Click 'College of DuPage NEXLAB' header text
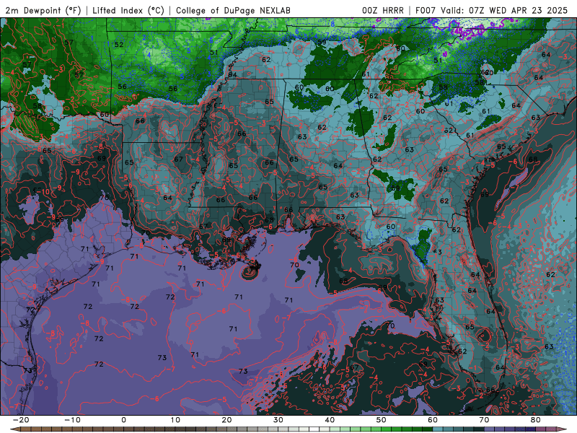The image size is (577, 433). (x=233, y=10)
